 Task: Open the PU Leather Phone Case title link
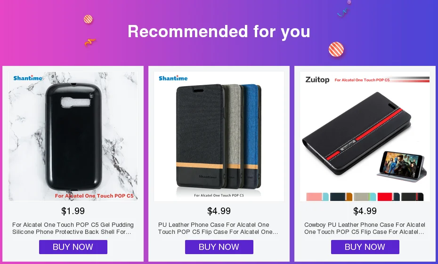click(218, 228)
